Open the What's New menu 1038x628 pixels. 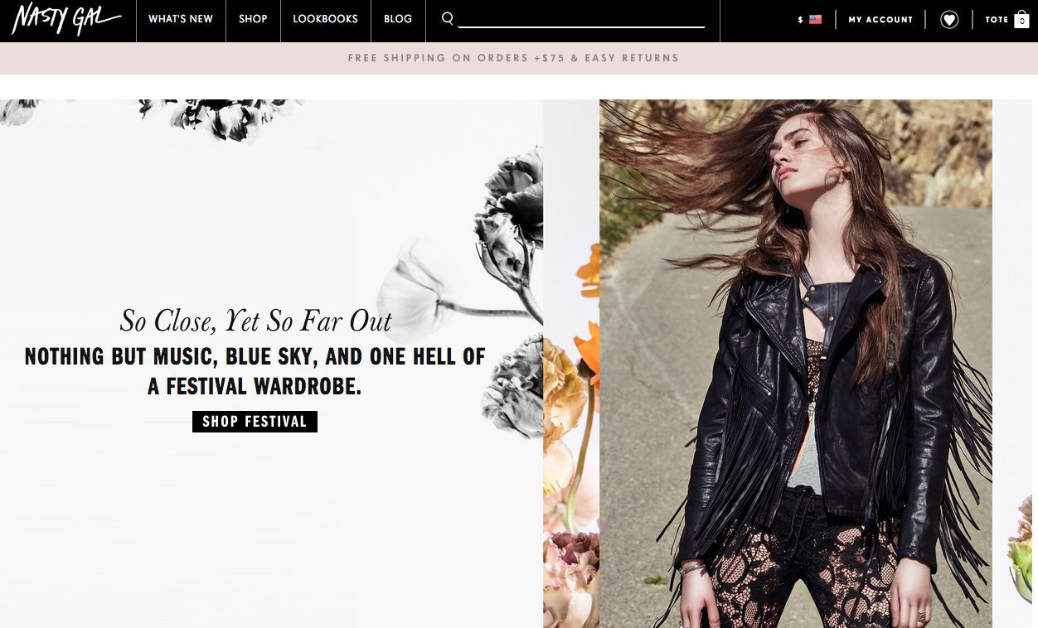pyautogui.click(x=181, y=19)
